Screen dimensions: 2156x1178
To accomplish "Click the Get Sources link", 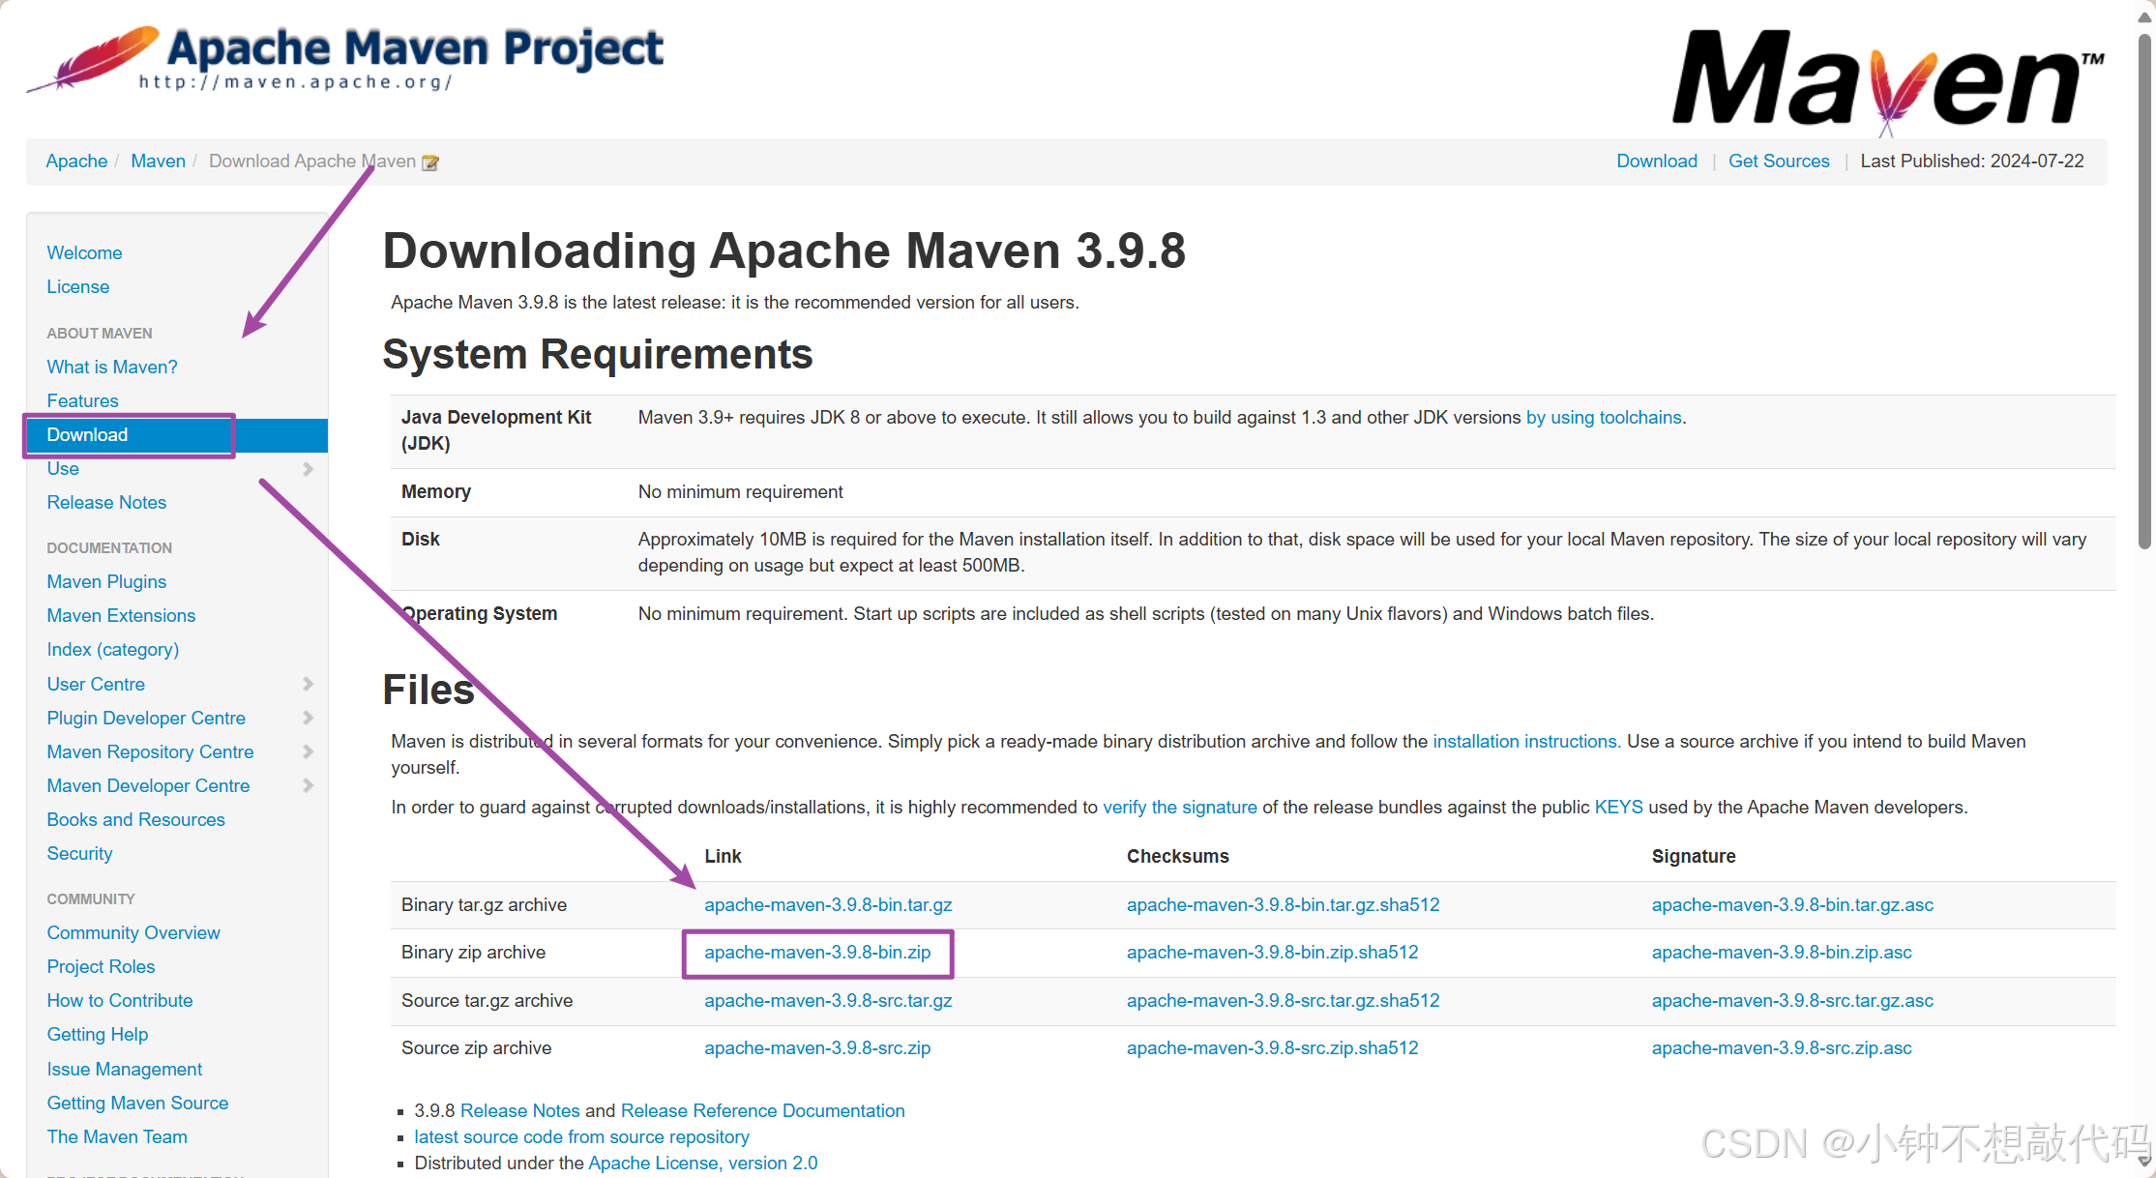I will coord(1779,162).
